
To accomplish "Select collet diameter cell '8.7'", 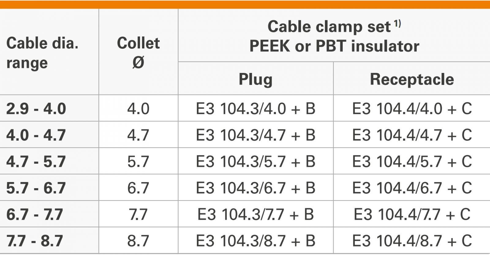I will click(x=138, y=241).
